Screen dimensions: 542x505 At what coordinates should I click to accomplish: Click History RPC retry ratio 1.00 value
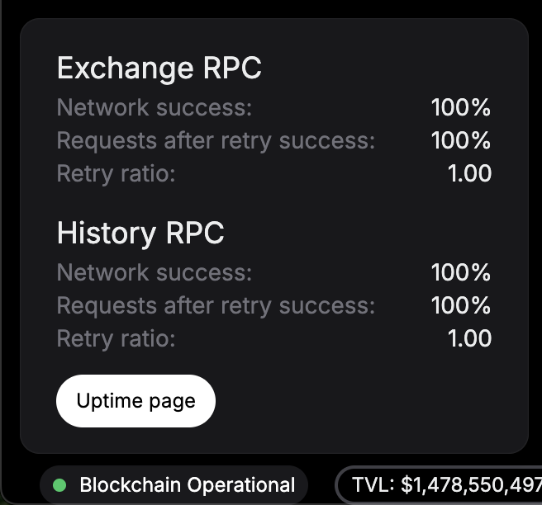click(469, 338)
